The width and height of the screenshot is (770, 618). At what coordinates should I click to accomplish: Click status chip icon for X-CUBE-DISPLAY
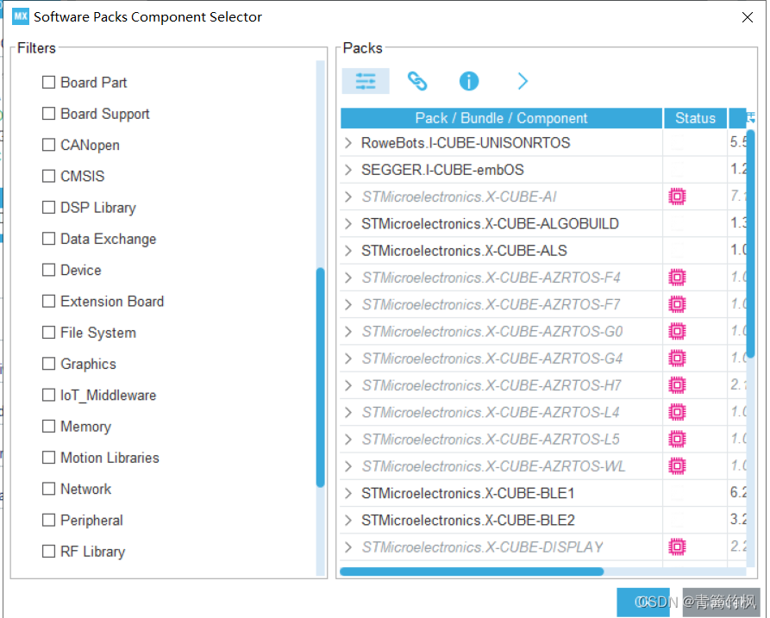point(677,547)
